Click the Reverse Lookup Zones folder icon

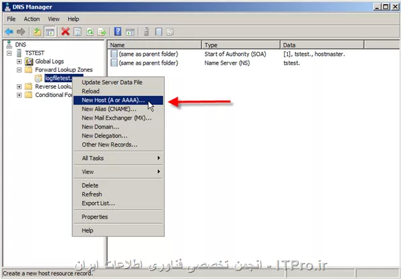click(29, 86)
